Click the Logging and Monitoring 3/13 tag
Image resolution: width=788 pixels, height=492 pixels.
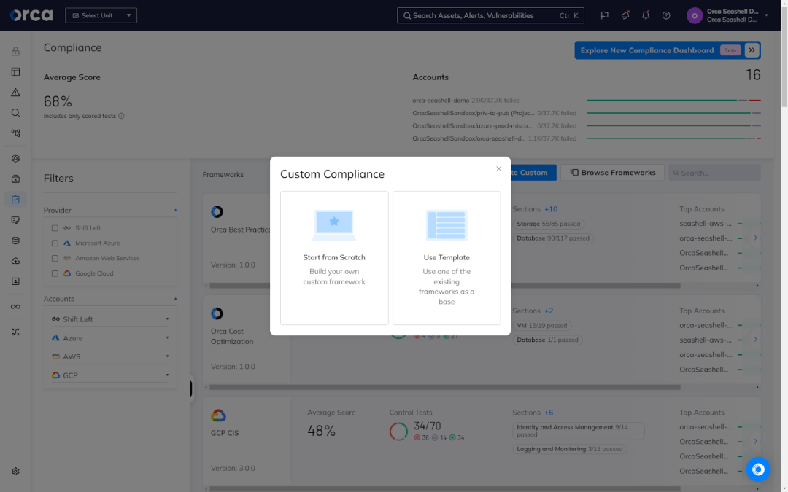click(x=569, y=449)
